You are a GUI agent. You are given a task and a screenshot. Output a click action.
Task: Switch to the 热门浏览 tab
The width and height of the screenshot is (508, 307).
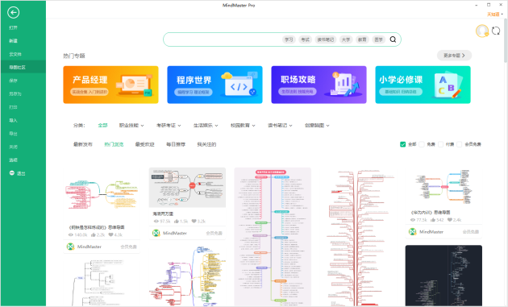pos(114,144)
